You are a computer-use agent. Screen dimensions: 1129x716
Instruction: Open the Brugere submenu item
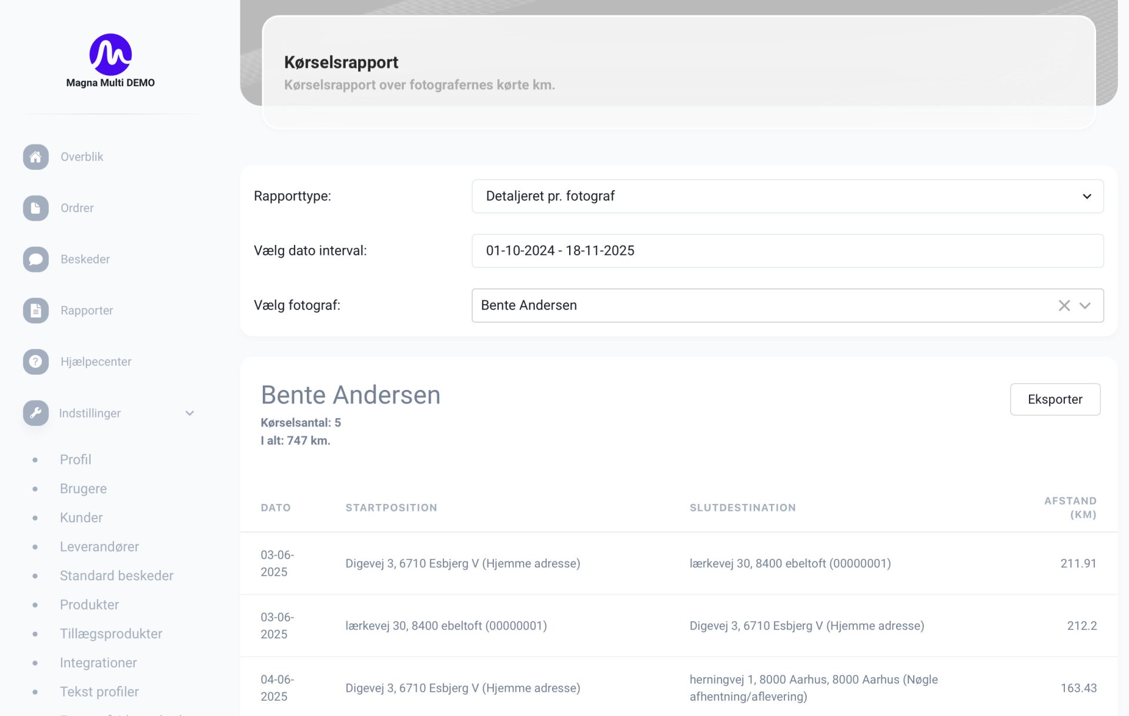pos(83,489)
